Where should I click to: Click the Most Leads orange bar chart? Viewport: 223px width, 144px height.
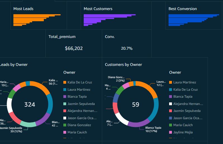[37, 20]
